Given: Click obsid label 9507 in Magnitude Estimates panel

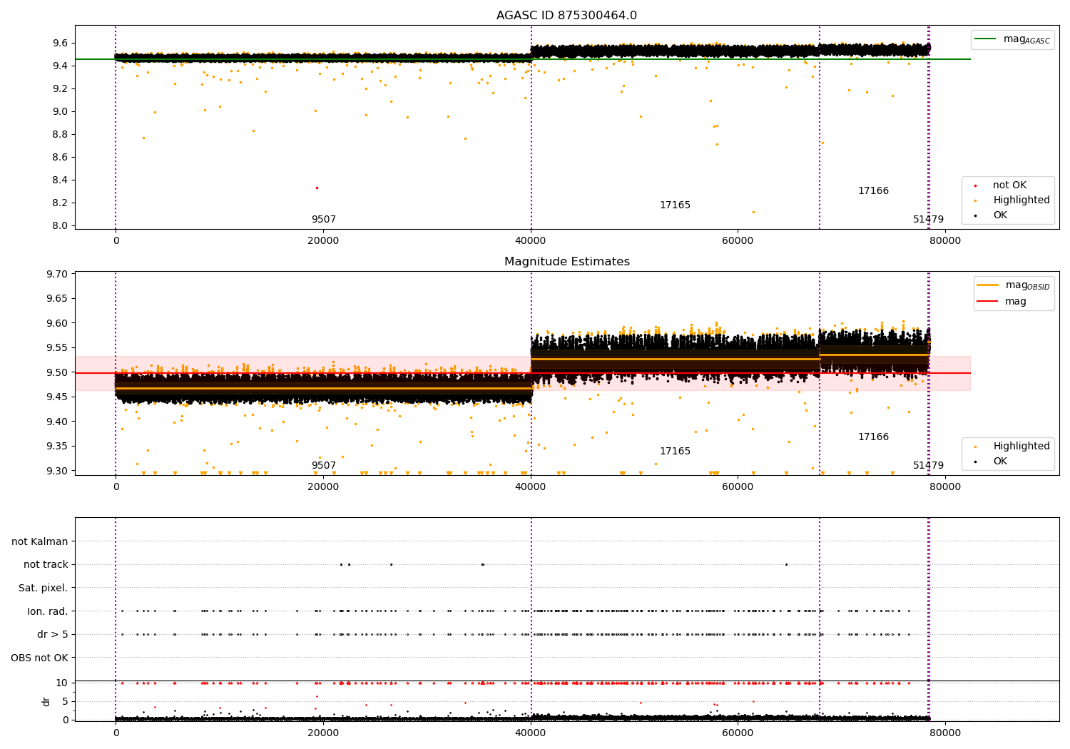Looking at the screenshot, I should click(x=323, y=466).
